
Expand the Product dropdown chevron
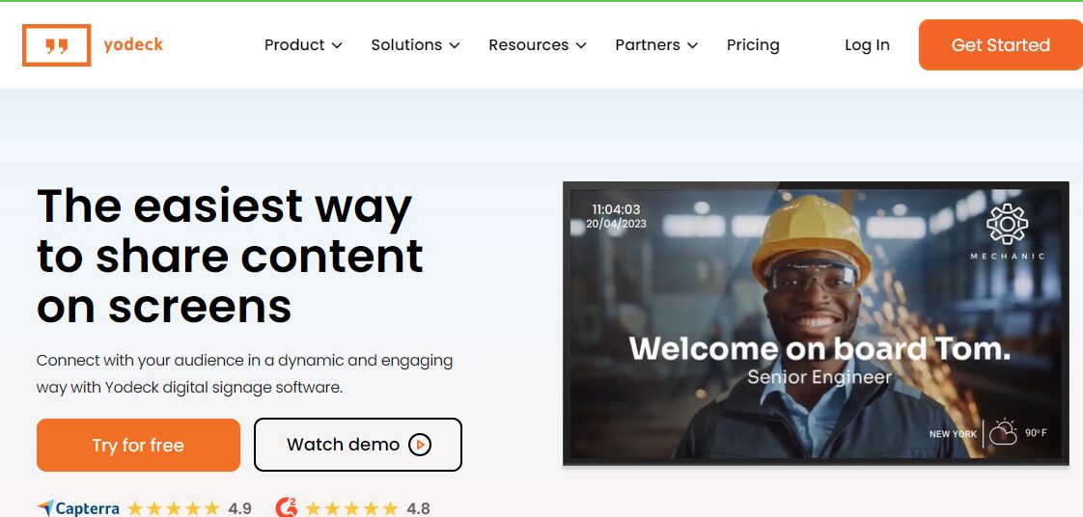point(337,45)
